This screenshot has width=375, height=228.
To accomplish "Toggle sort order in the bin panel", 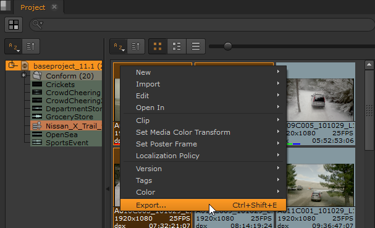I will coord(136,46).
